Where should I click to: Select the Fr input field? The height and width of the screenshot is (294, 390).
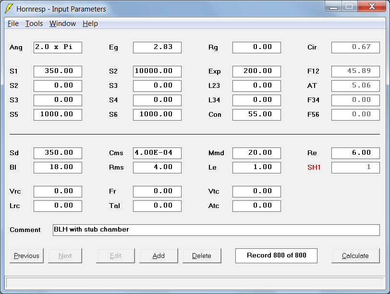pos(157,192)
